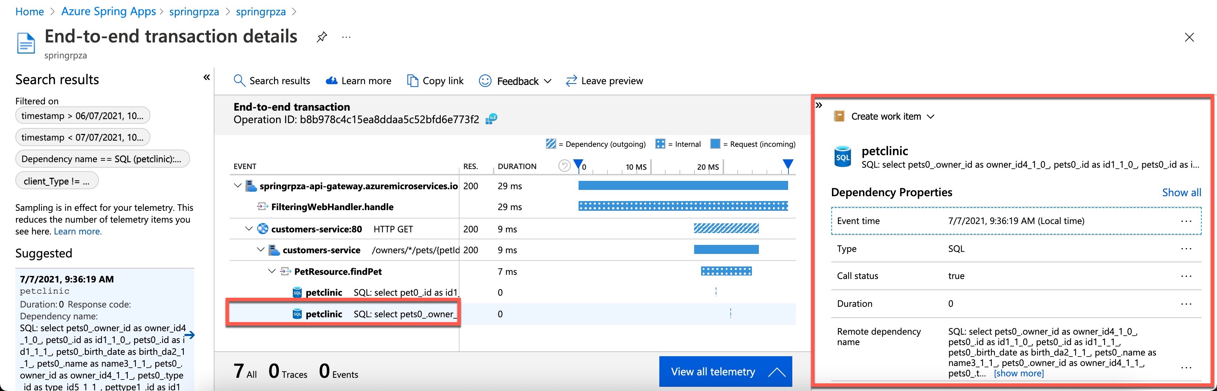Collapse the right details pane arrows
This screenshot has width=1217, height=391.
[x=819, y=105]
